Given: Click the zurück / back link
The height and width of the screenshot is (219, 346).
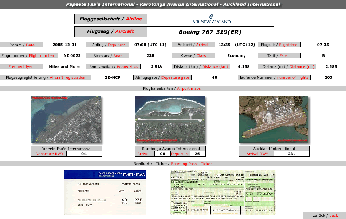Looking at the screenshot, I should click(x=325, y=215).
